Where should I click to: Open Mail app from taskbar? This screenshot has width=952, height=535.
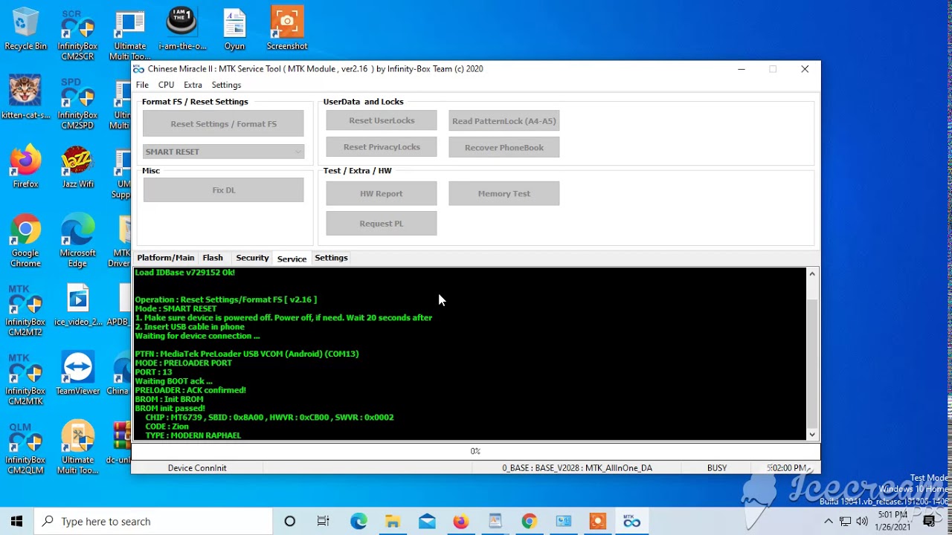coord(427,522)
